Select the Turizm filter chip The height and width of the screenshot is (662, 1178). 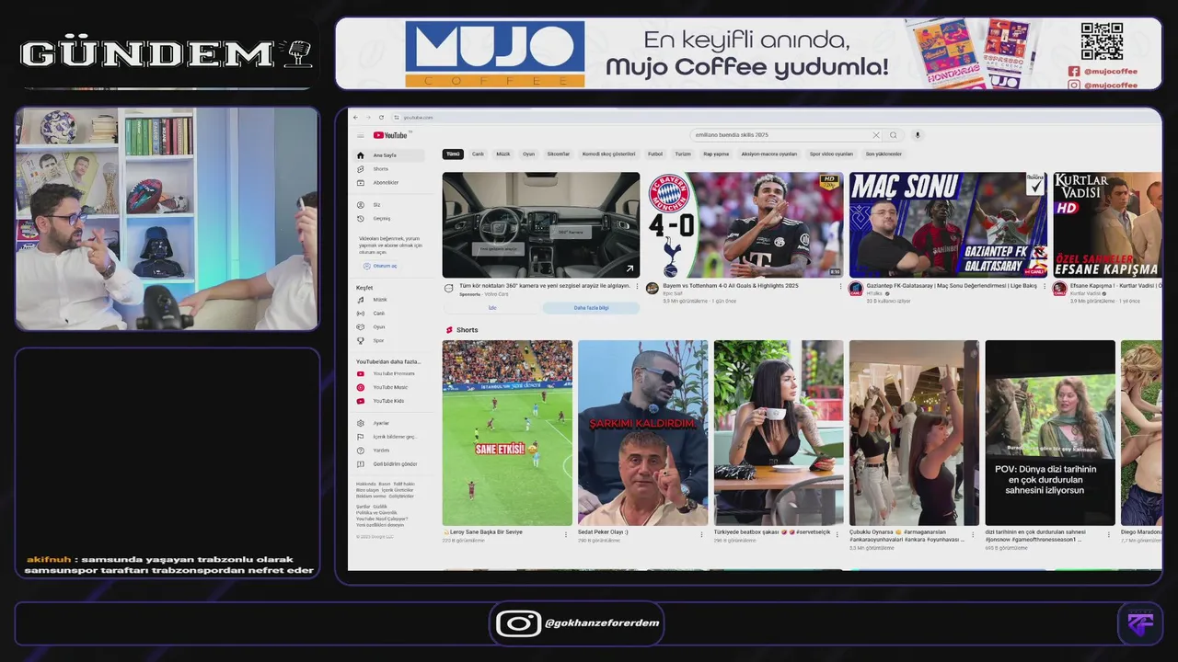(x=683, y=154)
